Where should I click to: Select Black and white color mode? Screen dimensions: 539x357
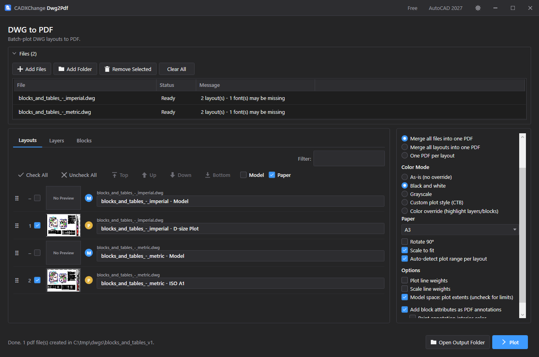click(x=405, y=186)
